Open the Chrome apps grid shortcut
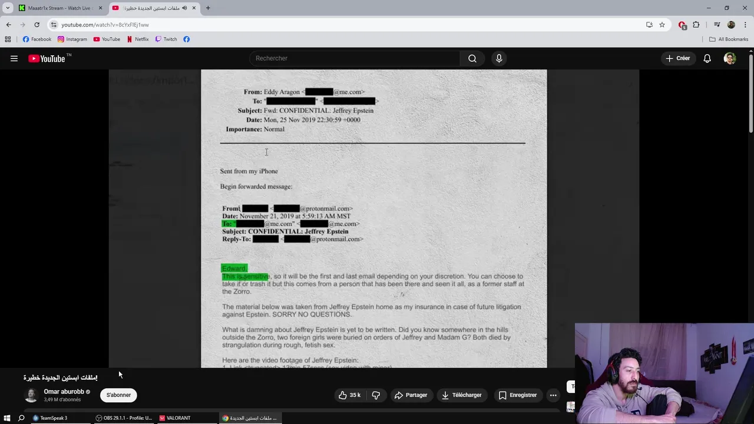 [8, 39]
